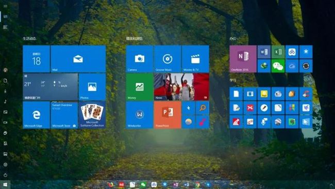Open the white asterisk star tile

(x=306, y=52)
